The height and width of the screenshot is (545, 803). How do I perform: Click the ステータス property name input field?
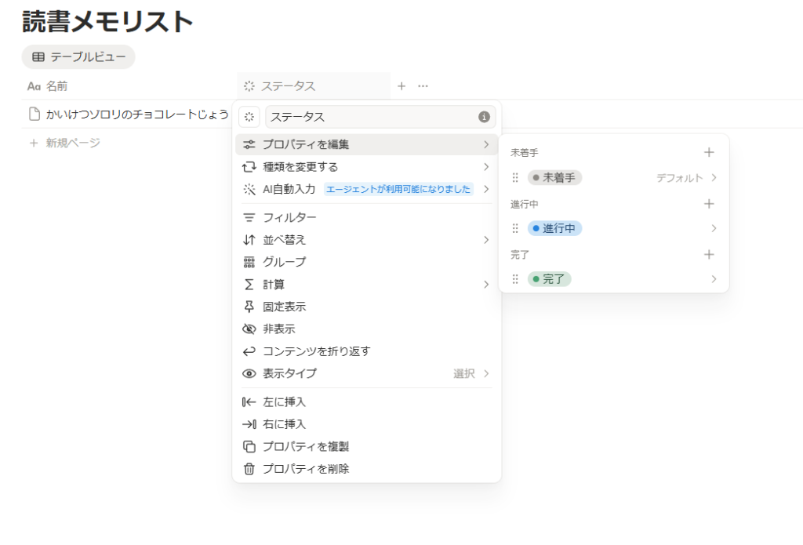(x=370, y=117)
